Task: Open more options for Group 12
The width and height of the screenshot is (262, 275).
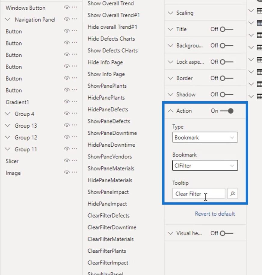Action: pyautogui.click(x=74, y=137)
